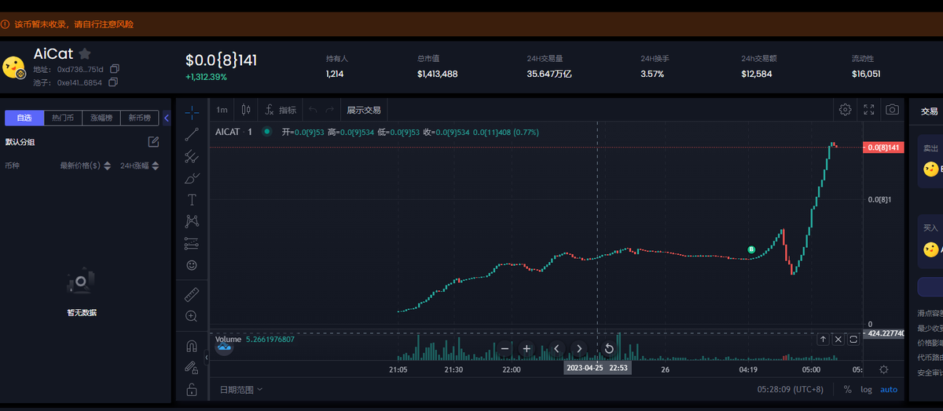Sort by 最新价格($) column
The width and height of the screenshot is (943, 411).
coord(86,165)
